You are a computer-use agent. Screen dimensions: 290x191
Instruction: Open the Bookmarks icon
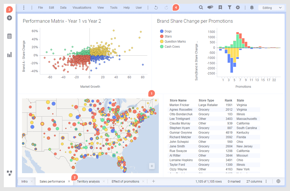point(220,8)
